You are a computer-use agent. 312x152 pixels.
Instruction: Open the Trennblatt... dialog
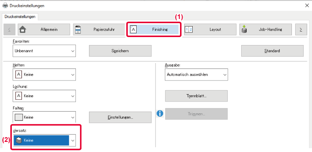click(196, 96)
